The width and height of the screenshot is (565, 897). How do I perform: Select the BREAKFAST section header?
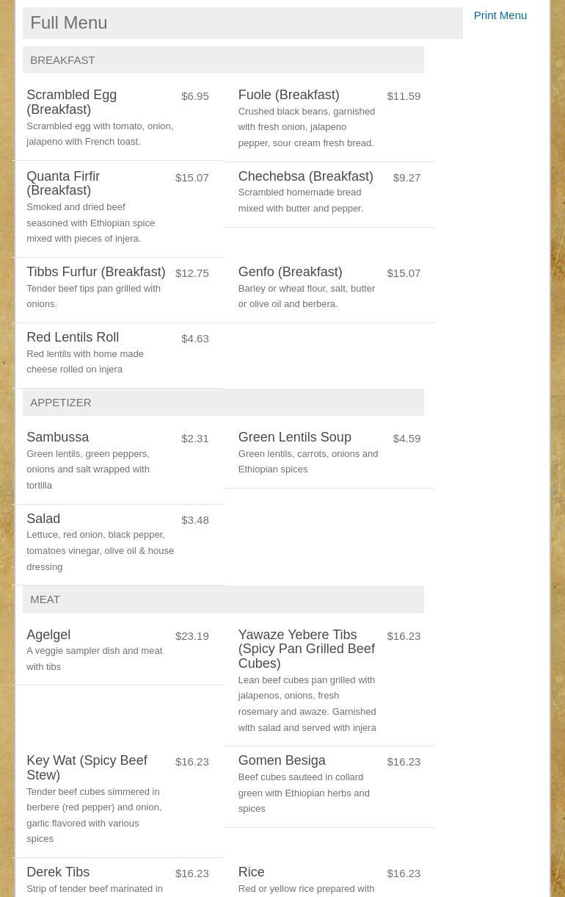tap(62, 60)
